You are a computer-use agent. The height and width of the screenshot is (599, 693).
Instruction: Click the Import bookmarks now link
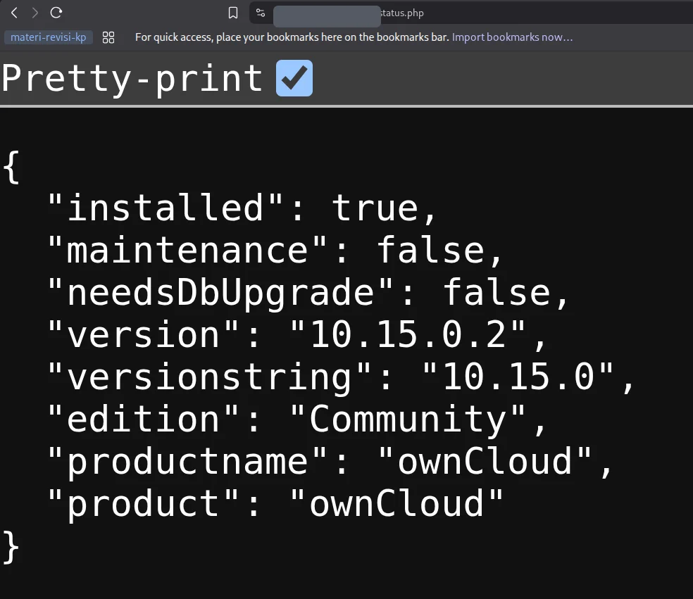[x=512, y=37]
